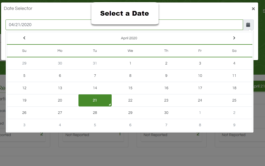
Task: Open the calendar icon beside date field
Action: pos(248,25)
